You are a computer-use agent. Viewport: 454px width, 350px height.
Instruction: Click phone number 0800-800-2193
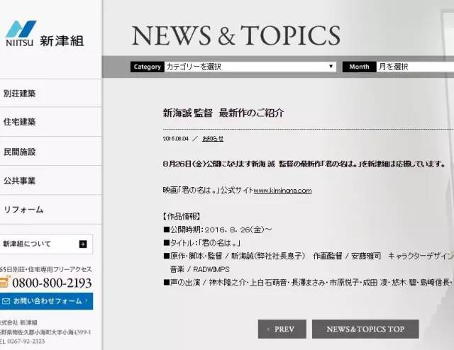(52, 283)
